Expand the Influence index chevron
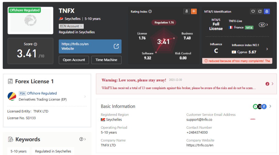The image size is (279, 155). tap(267, 49)
